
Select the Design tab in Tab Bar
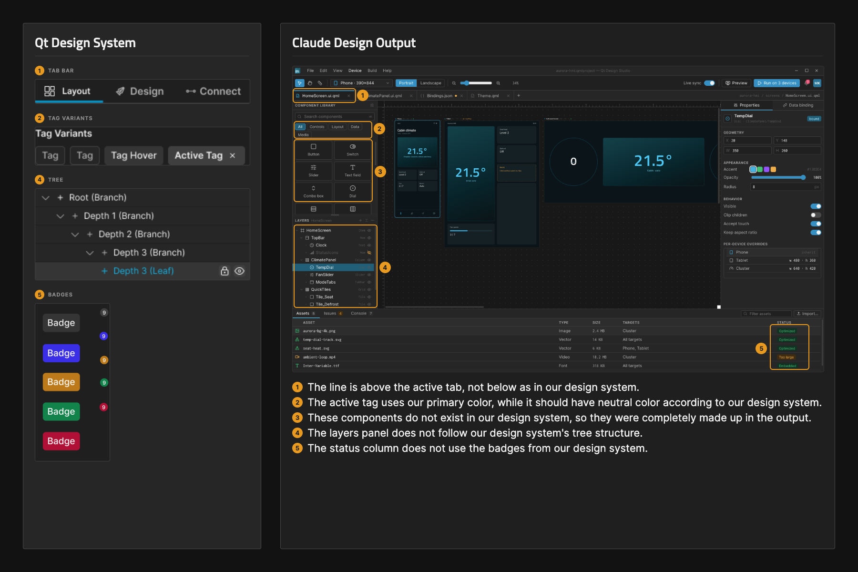(140, 91)
